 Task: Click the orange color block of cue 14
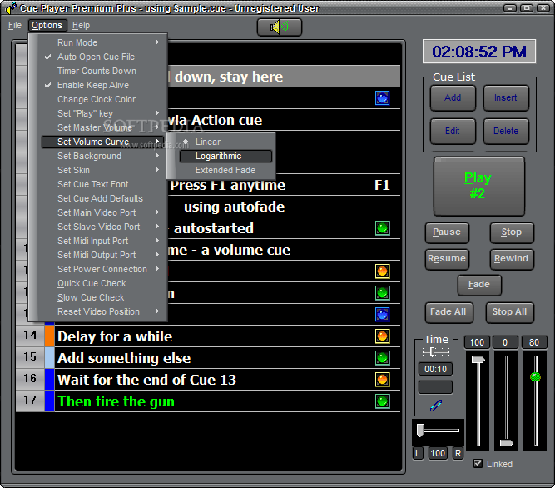pyautogui.click(x=50, y=336)
